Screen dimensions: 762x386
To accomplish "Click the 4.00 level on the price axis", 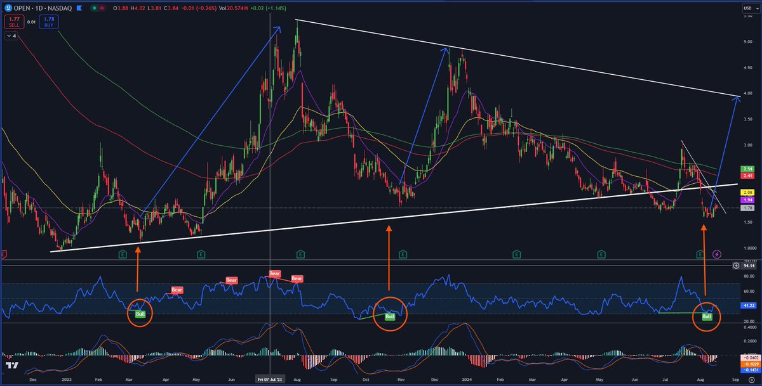I will (747, 93).
